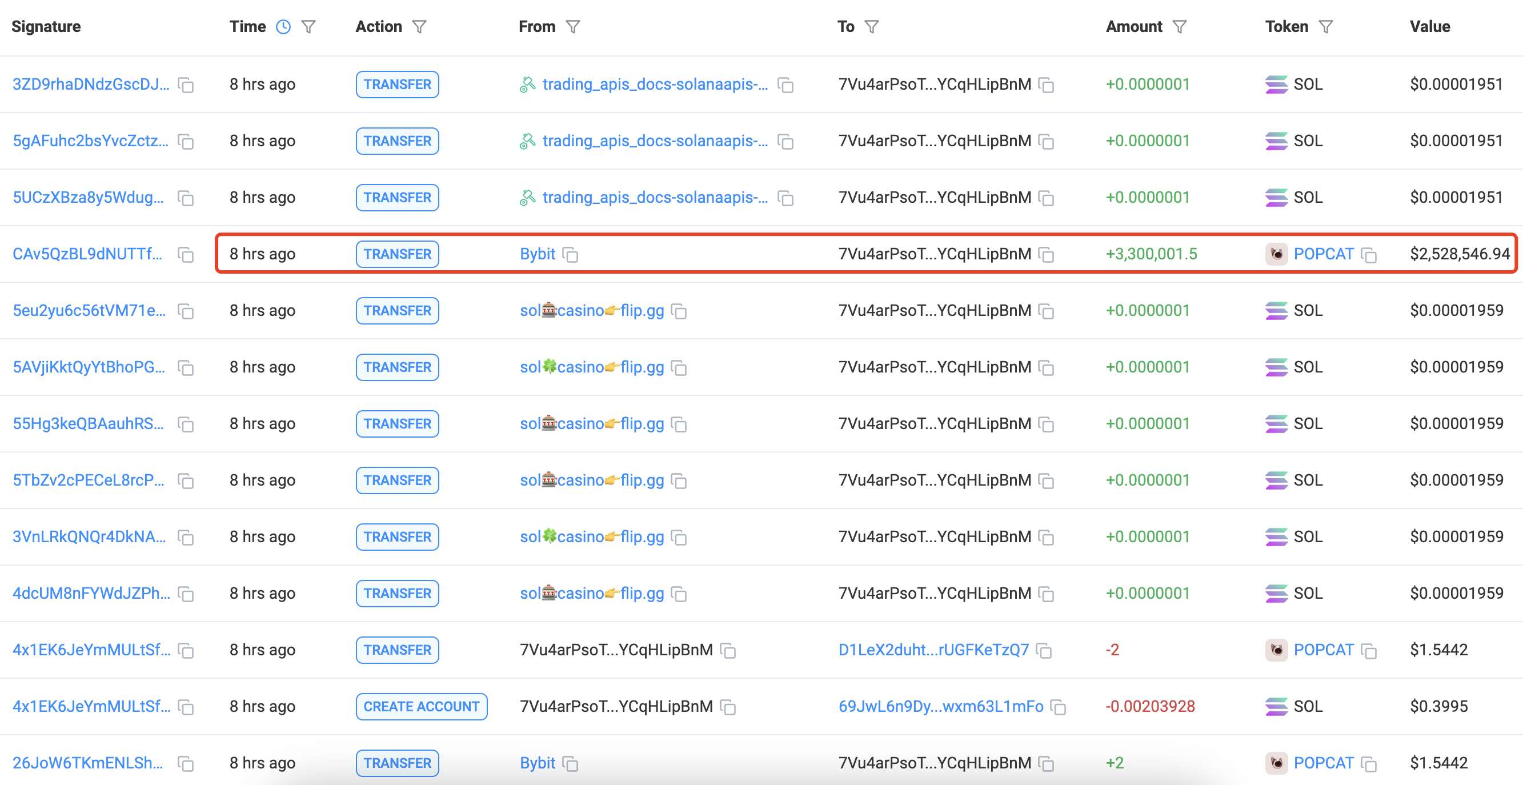Open the Action column filter
1523x785 pixels.
pyautogui.click(x=419, y=27)
